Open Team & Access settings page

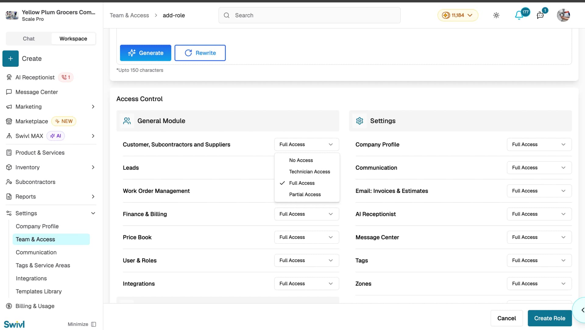(51, 240)
